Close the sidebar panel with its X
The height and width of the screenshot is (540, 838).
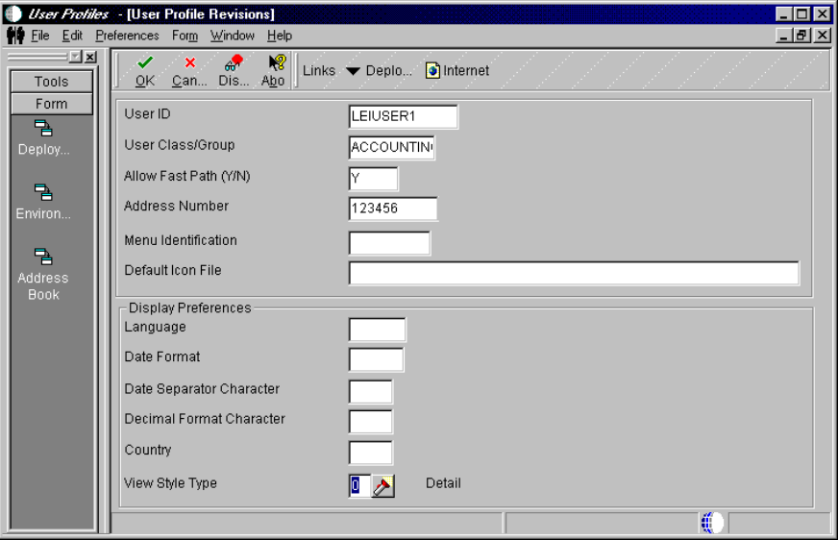coord(91,57)
